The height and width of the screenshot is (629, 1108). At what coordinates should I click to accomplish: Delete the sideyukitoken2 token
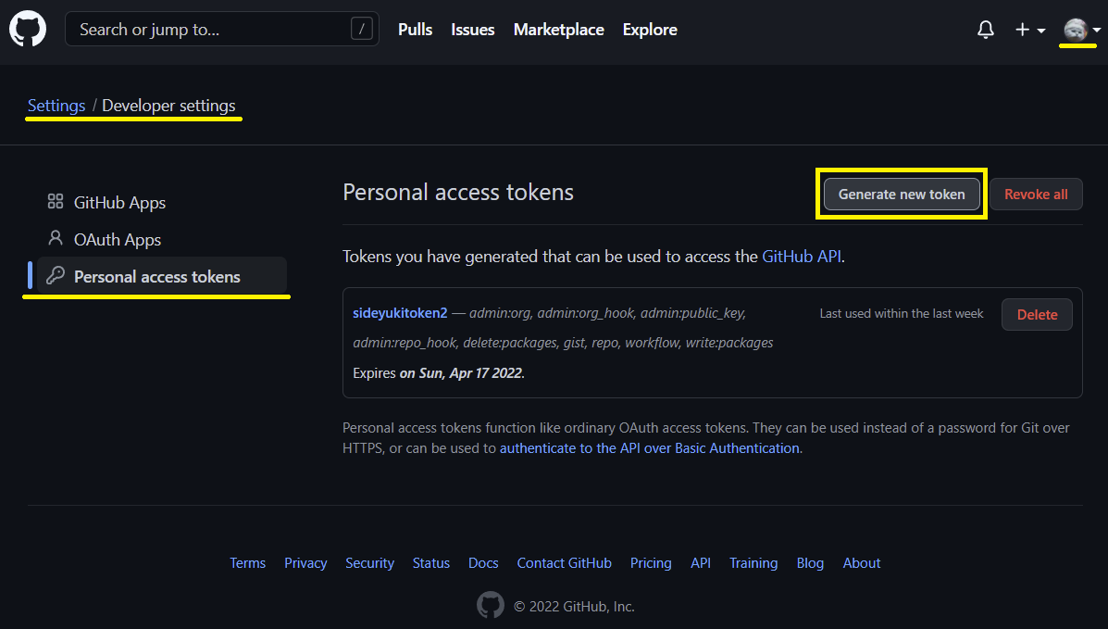[x=1037, y=315]
